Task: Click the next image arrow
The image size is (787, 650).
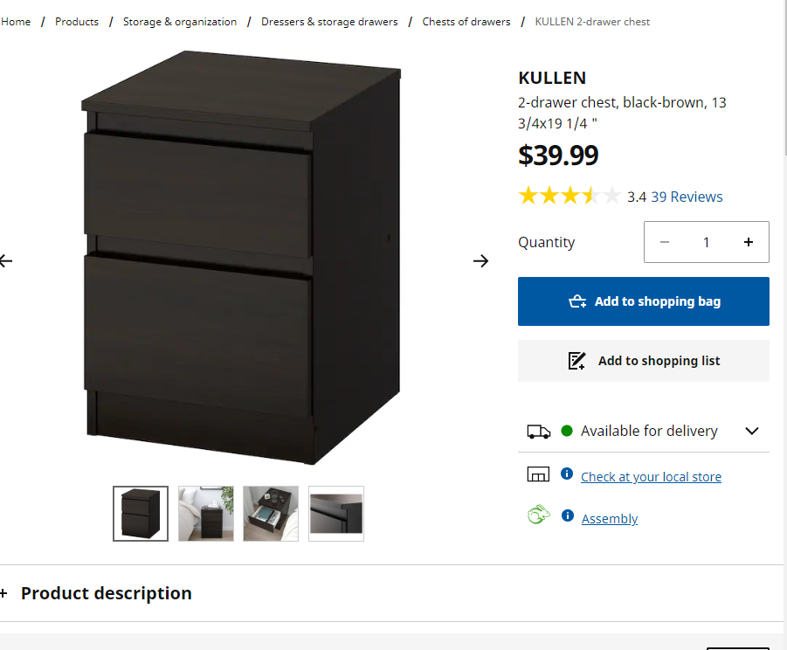Action: click(x=480, y=260)
